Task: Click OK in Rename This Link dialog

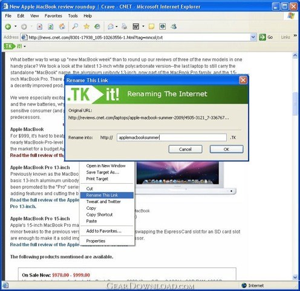Action: pyautogui.click(x=226, y=149)
